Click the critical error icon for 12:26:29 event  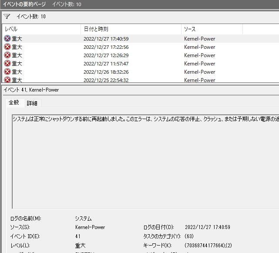(7, 55)
